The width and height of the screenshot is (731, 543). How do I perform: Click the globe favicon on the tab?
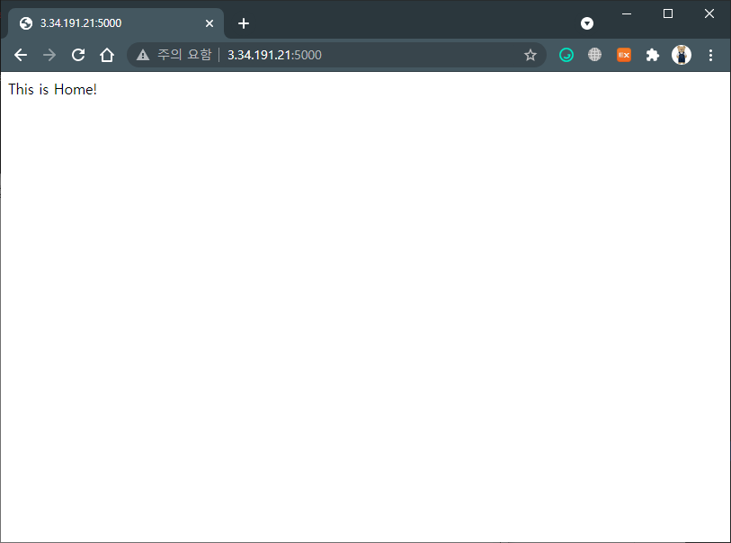coord(26,23)
